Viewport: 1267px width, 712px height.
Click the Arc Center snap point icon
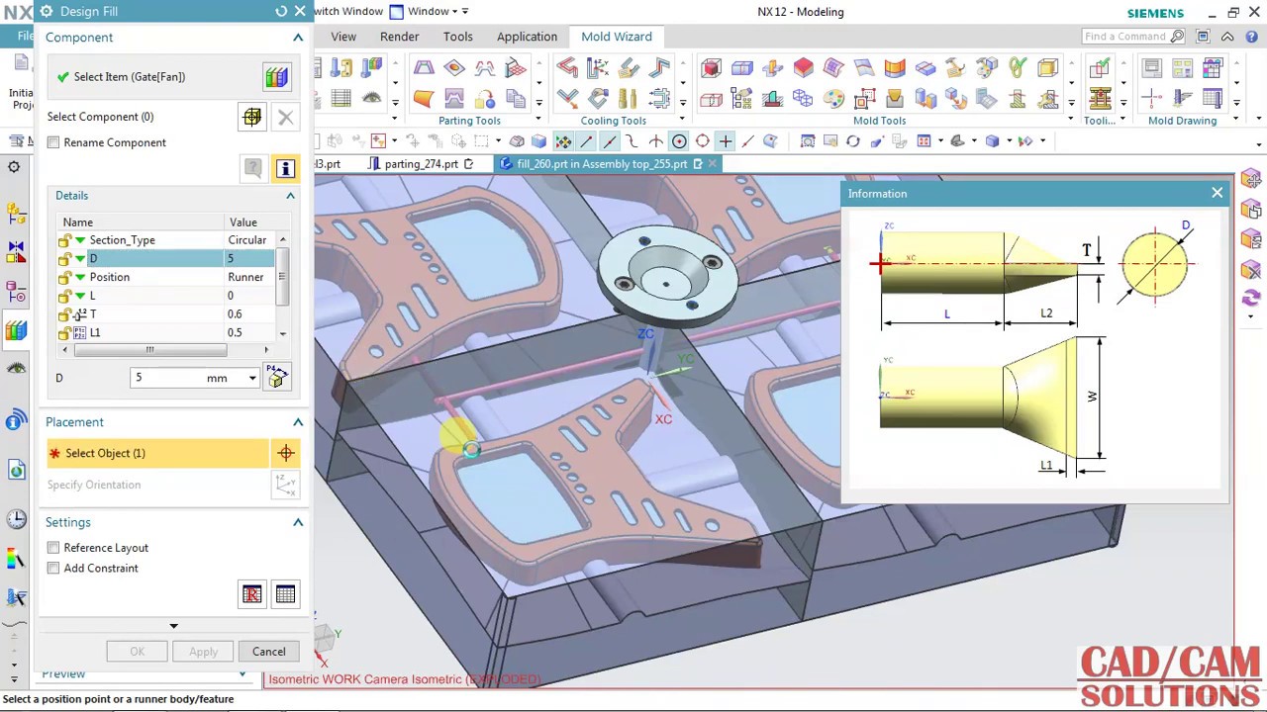point(679,141)
